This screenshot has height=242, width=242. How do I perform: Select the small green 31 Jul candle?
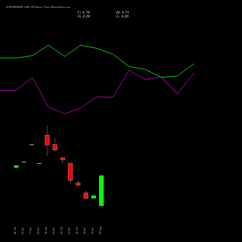coord(93,197)
